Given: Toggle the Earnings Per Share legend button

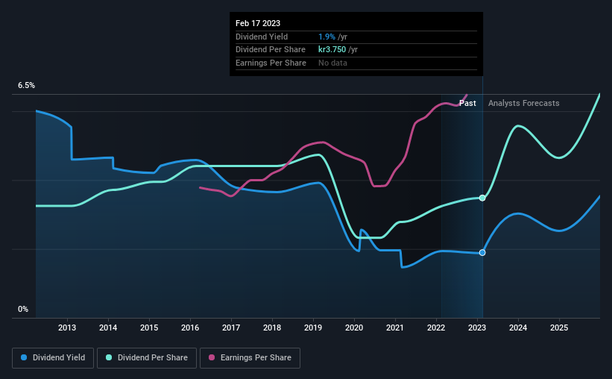Looking at the screenshot, I should 250,358.
